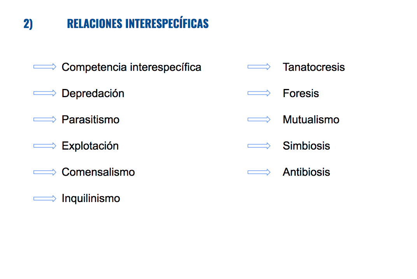Select the Depredación text item
This screenshot has height=279, width=417.
tap(93, 93)
